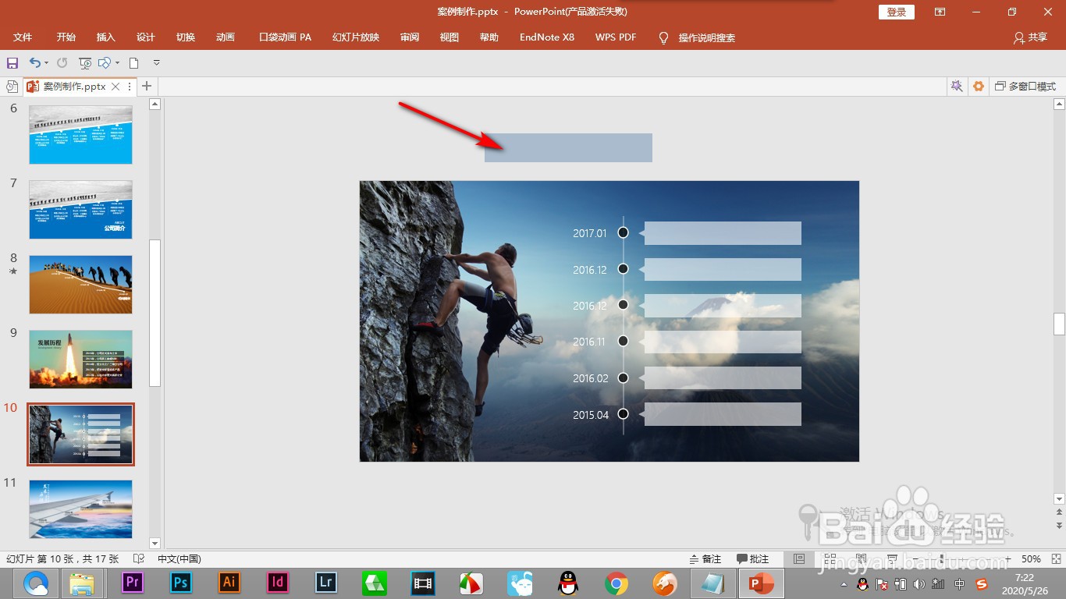Click the 2016.02 date label
The height and width of the screenshot is (599, 1066).
[590, 378]
